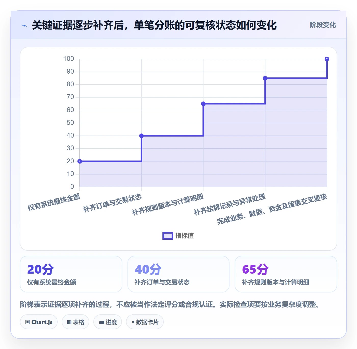Click axis label 完成业务、数据、资金及留痕交叉复核
This screenshot has width=357, height=349.
click(x=272, y=209)
